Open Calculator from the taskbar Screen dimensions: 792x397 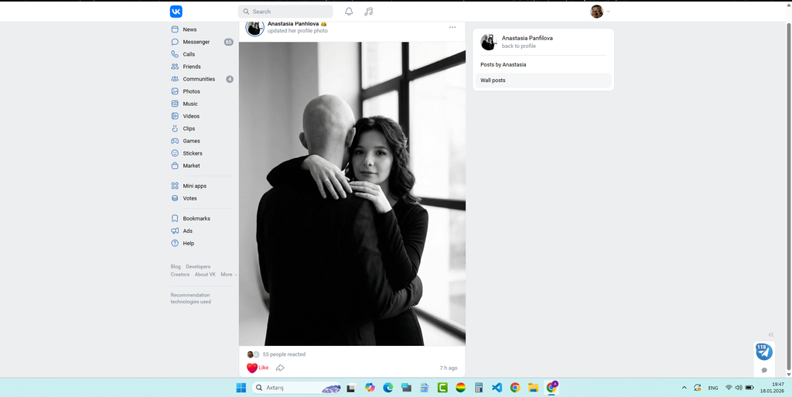(478, 388)
